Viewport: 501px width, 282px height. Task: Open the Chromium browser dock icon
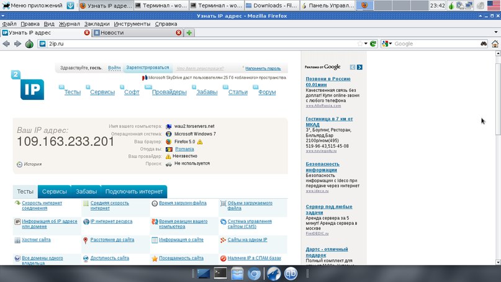pyautogui.click(x=253, y=273)
